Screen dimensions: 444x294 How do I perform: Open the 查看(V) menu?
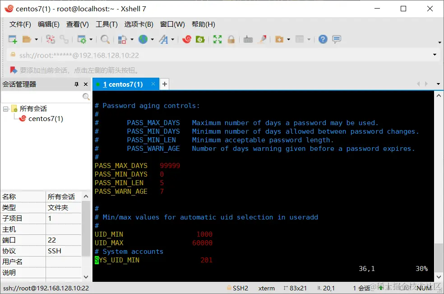coord(77,24)
